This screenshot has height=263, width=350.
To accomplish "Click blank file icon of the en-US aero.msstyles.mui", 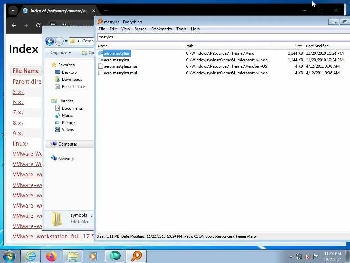I will tap(101, 66).
